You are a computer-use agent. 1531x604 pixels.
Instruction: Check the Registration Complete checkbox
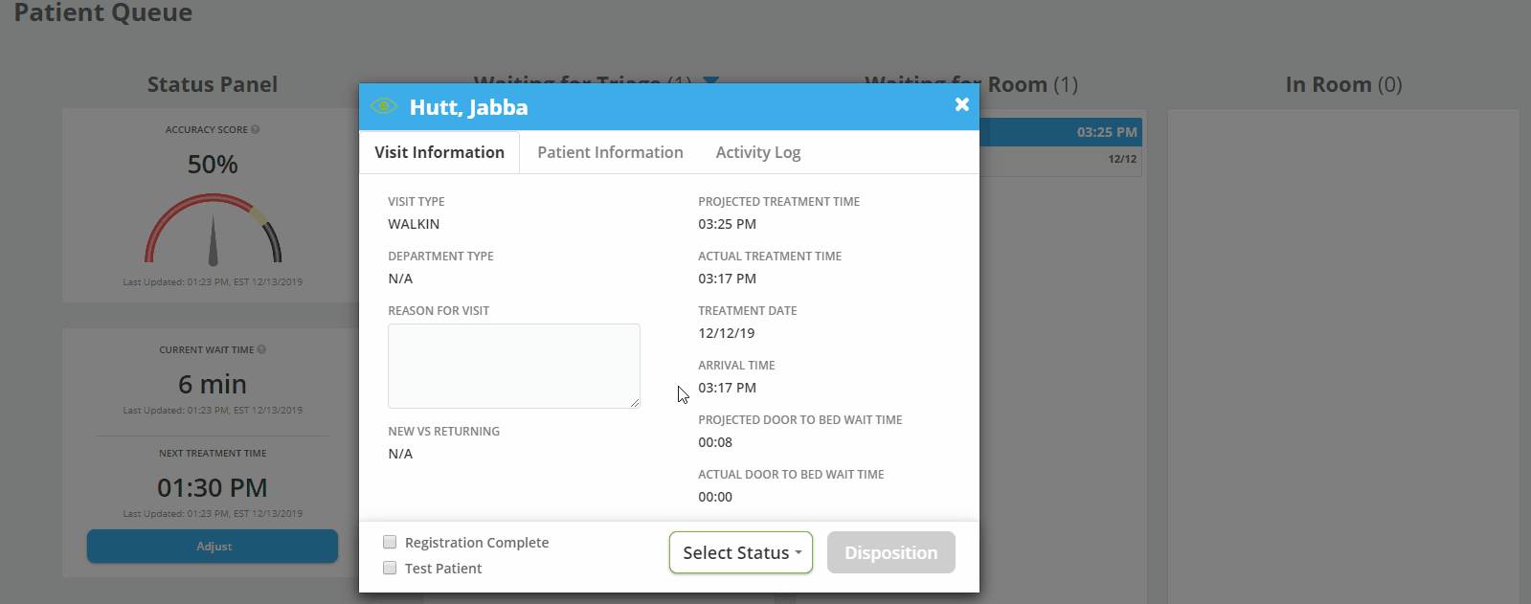390,542
